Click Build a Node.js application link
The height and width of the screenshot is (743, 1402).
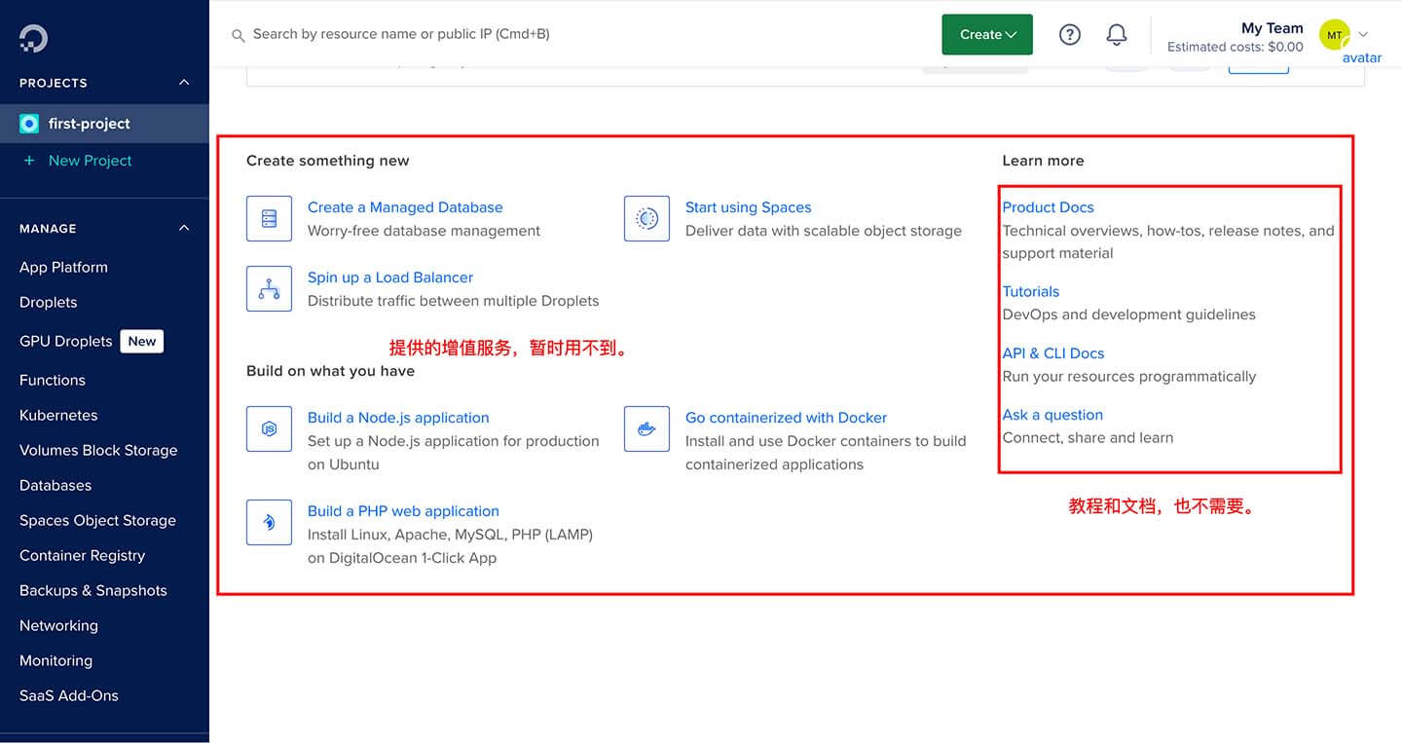pos(398,418)
